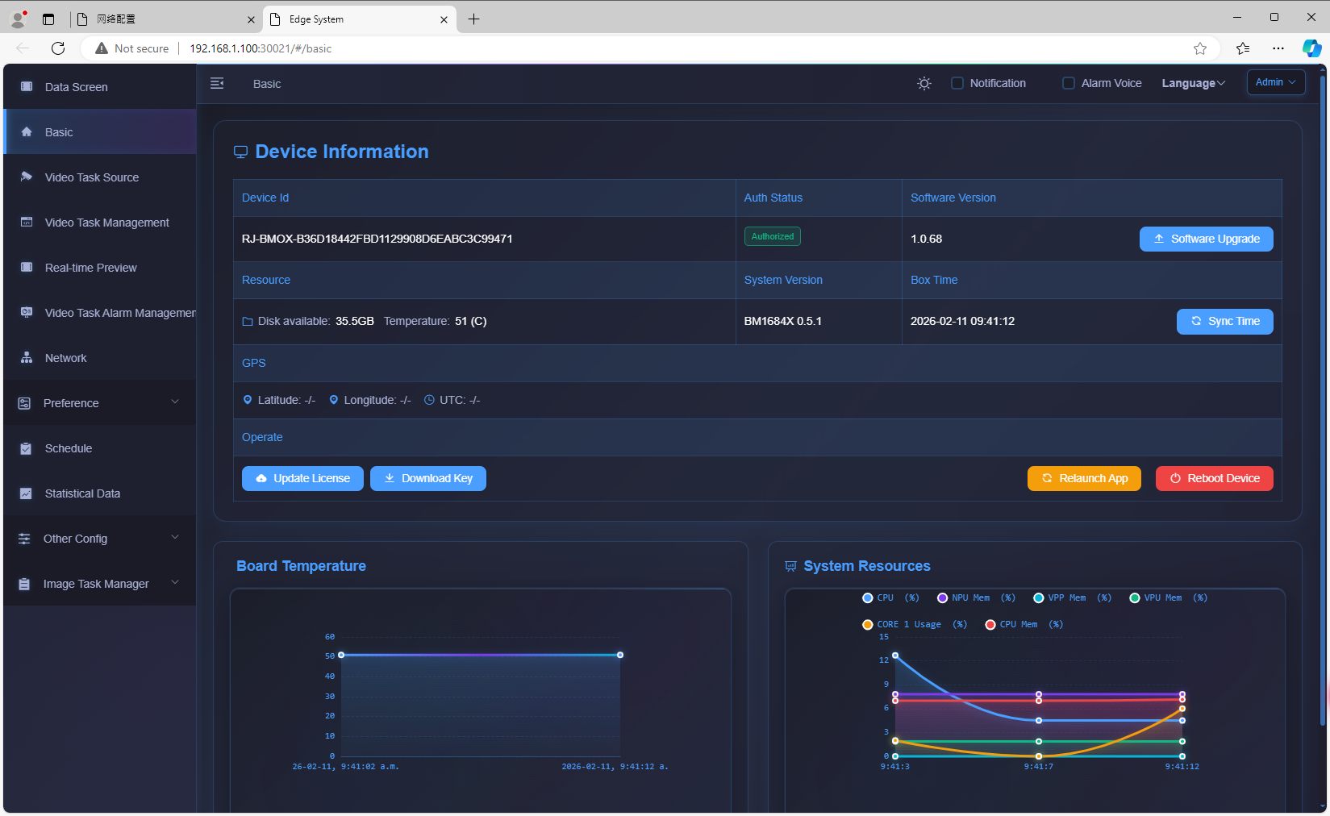Click the Statistical Data chart icon
This screenshot has width=1330, height=816.
27,493
